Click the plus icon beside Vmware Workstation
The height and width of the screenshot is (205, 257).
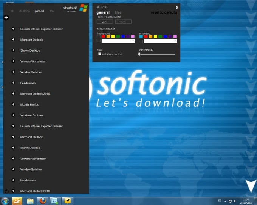click(x=13, y=61)
